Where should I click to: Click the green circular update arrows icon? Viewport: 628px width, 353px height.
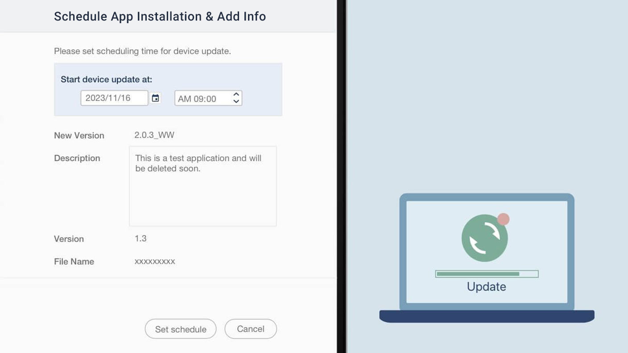tap(484, 238)
